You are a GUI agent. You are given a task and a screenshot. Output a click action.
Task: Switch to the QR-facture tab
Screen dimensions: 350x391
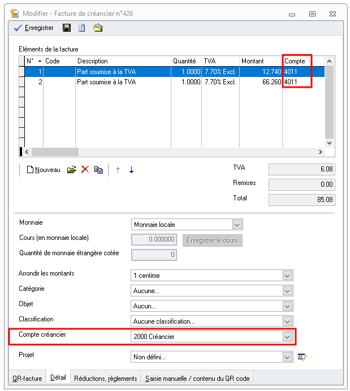tap(27, 378)
